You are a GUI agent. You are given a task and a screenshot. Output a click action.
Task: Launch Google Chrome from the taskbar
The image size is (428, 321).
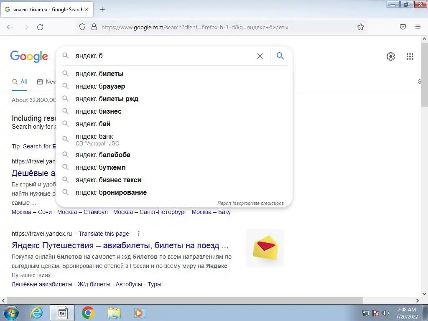point(88,313)
